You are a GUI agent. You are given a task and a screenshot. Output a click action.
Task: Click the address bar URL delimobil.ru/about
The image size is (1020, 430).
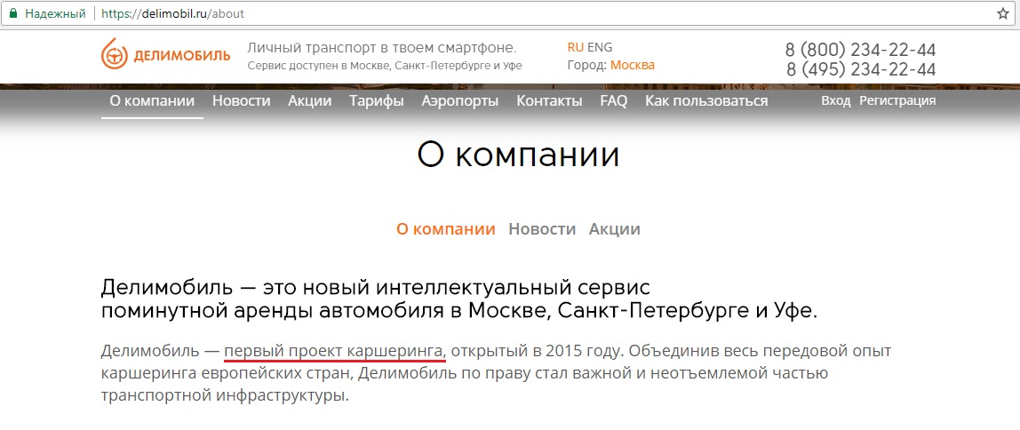[x=172, y=13]
